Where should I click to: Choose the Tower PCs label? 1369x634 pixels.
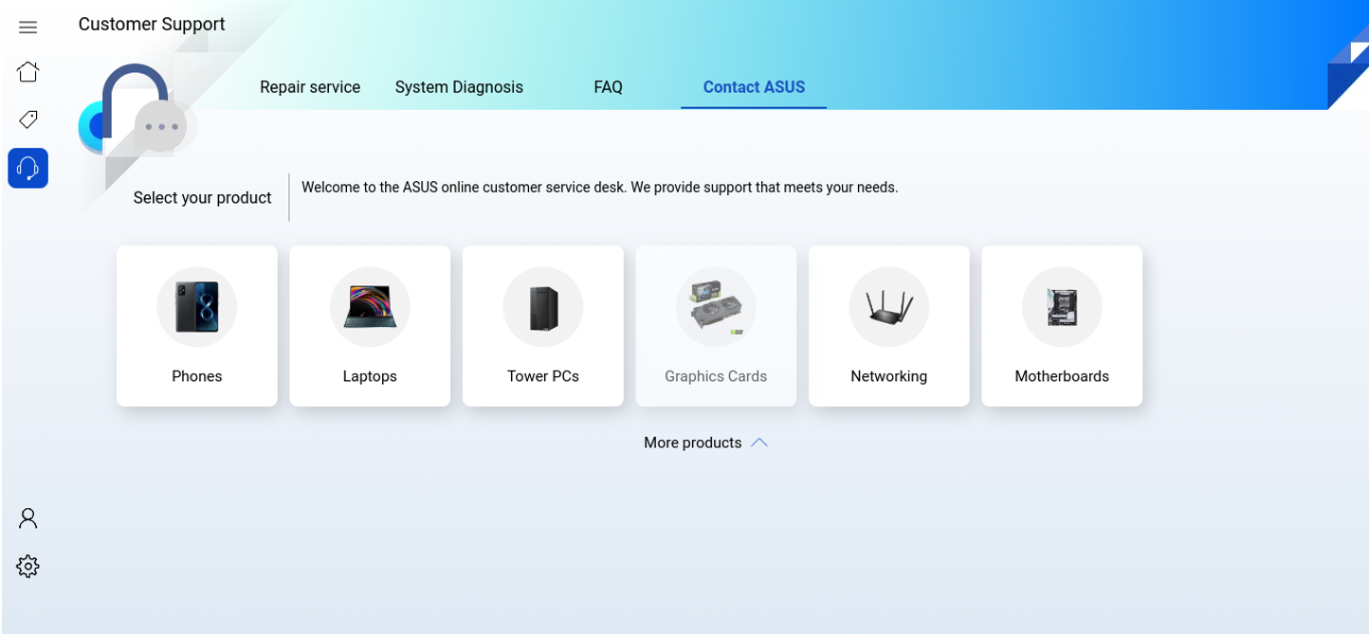(543, 376)
